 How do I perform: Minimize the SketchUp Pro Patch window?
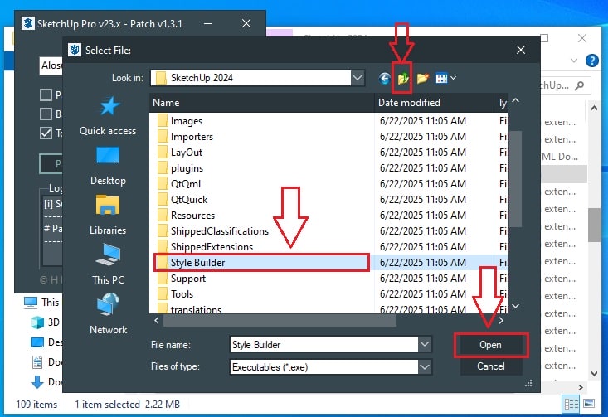pos(208,24)
